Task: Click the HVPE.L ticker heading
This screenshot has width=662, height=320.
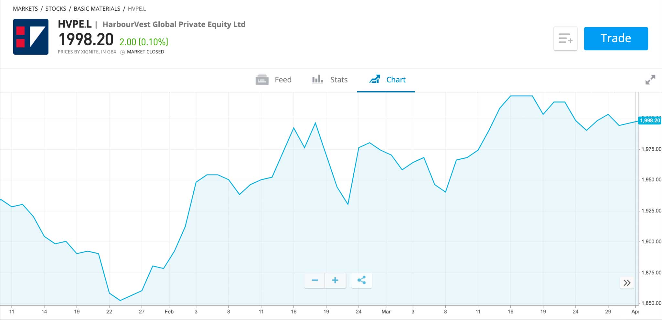Action: click(75, 24)
